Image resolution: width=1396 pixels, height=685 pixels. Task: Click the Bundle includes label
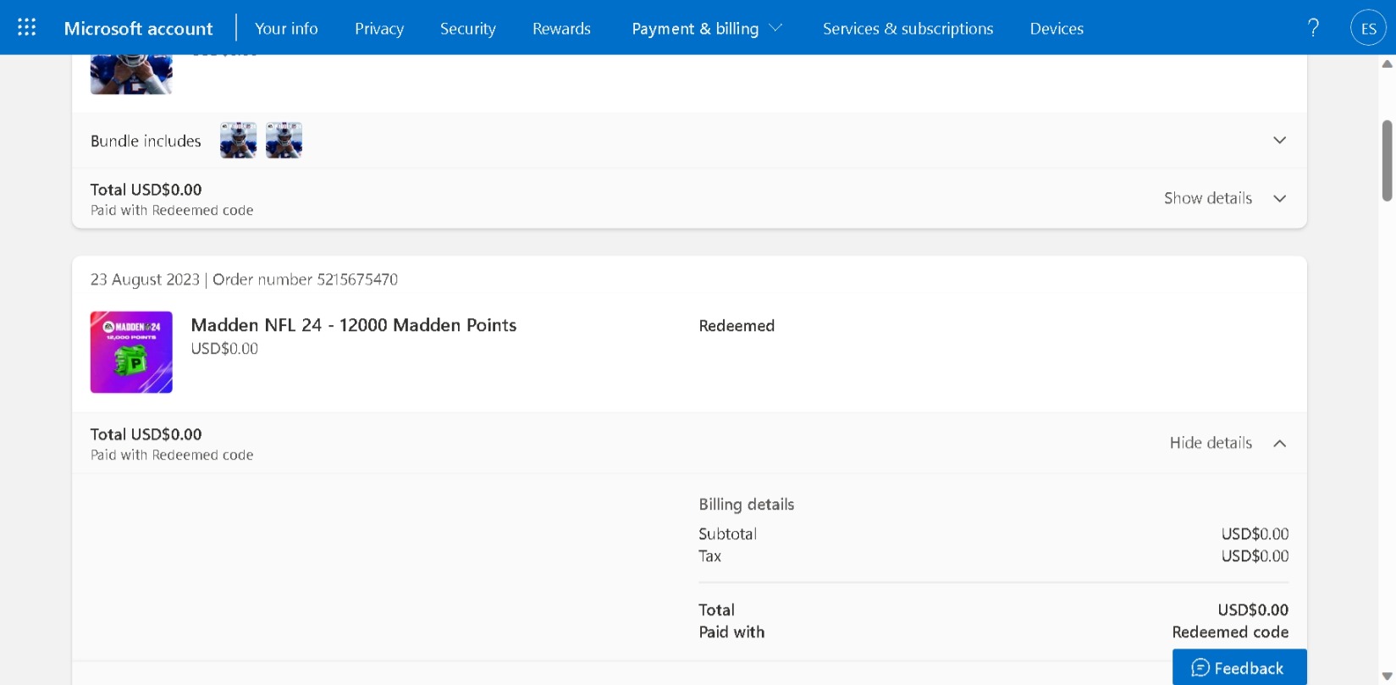pos(146,141)
